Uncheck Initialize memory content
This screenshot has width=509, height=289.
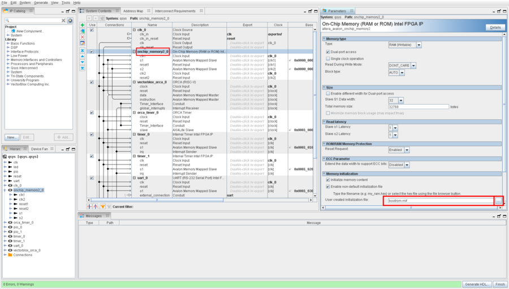pyautogui.click(x=328, y=180)
